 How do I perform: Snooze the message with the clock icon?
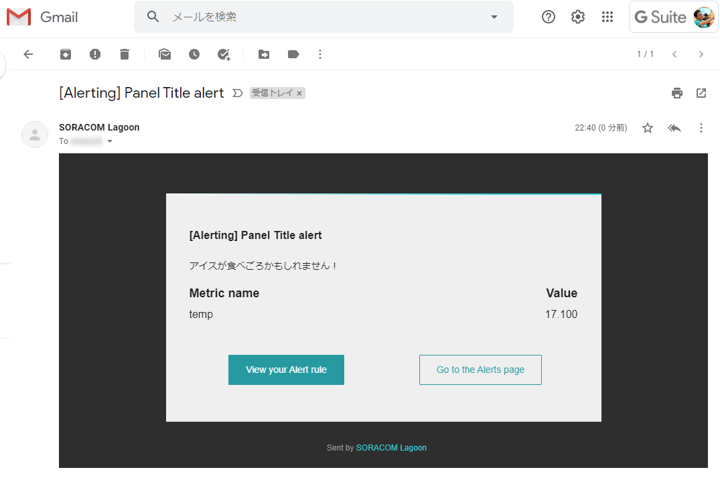tap(194, 54)
